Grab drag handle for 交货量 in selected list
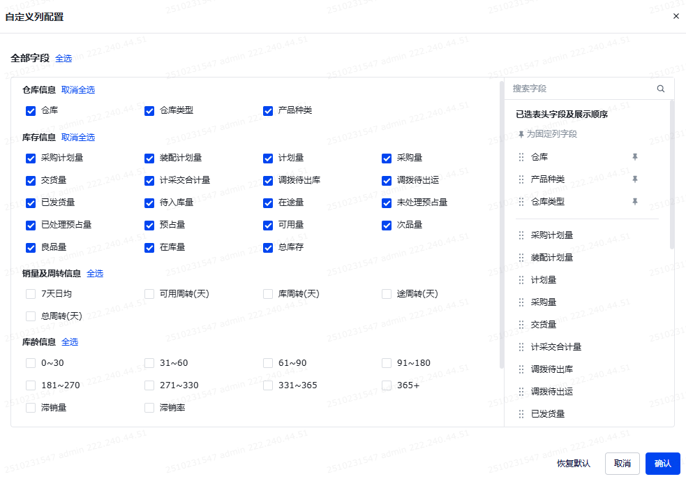The height and width of the screenshot is (479, 686). [x=521, y=325]
